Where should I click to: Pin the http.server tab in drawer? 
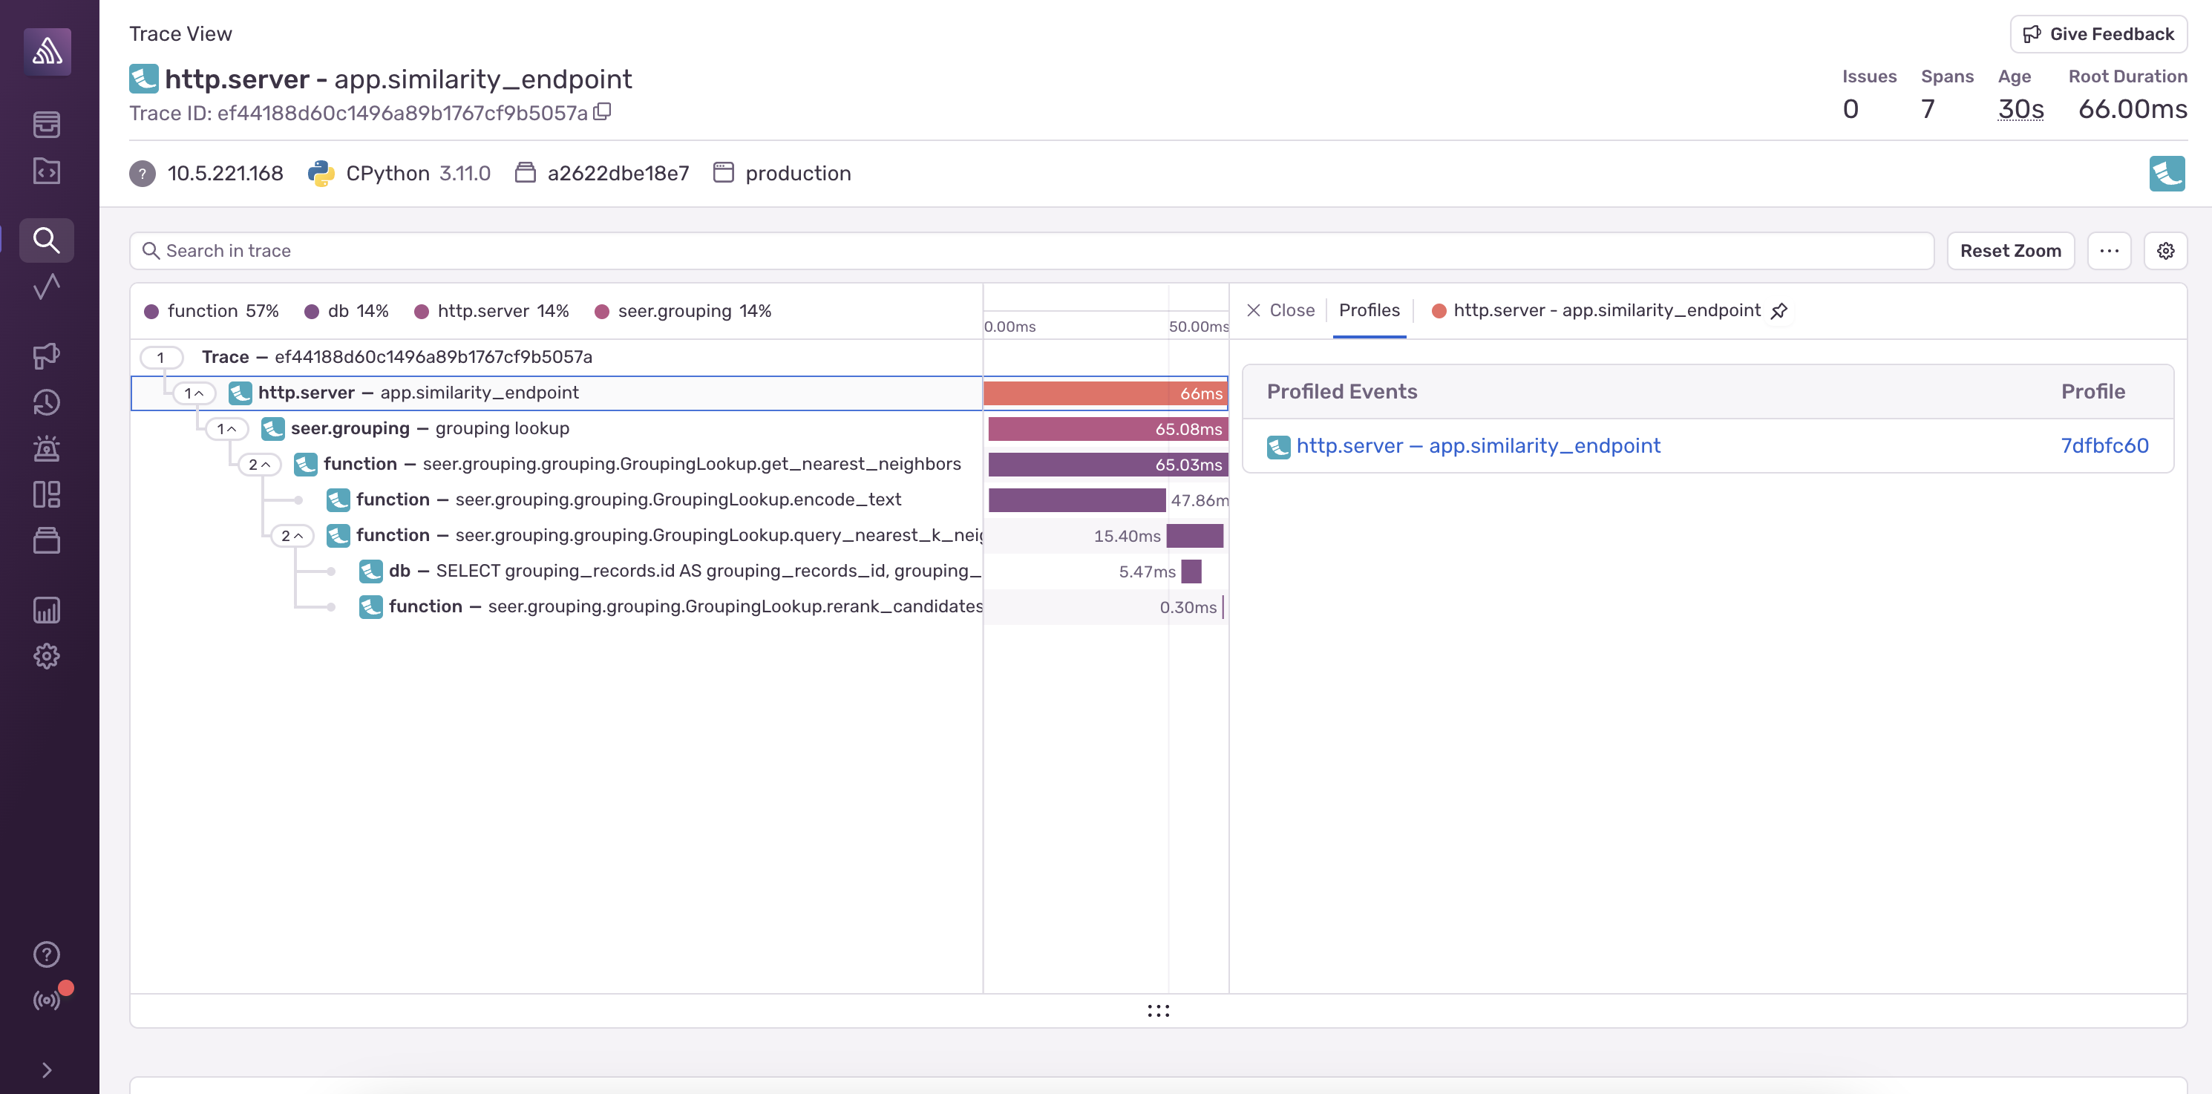click(1779, 311)
